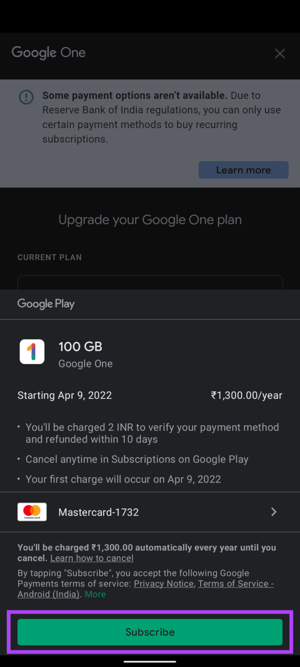
Task: Click the Google Play logo
Action: coord(46,304)
